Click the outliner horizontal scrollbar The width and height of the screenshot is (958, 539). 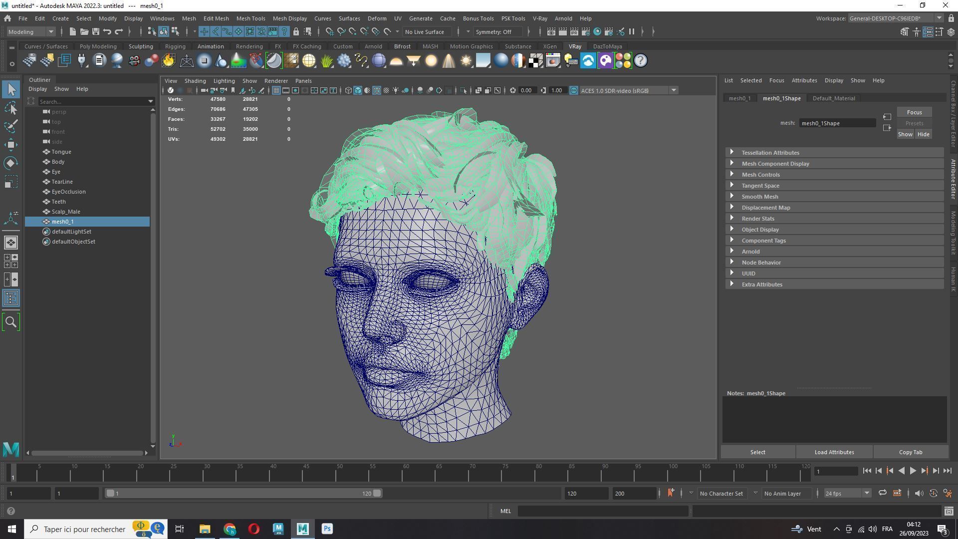pyautogui.click(x=87, y=453)
